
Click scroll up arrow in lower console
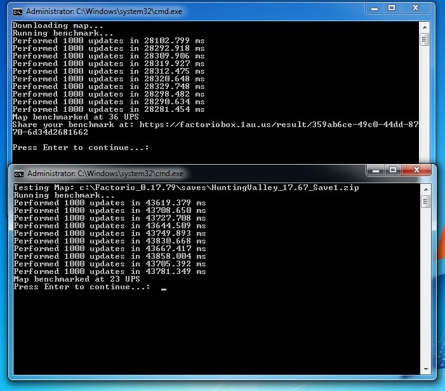click(x=426, y=189)
